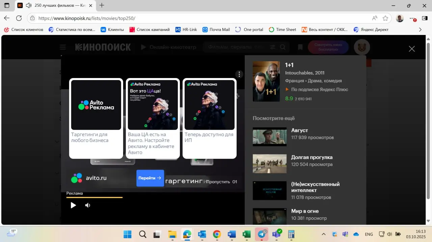Open the Edge profile avatar
The height and width of the screenshot is (242, 432).
[x=400, y=18]
